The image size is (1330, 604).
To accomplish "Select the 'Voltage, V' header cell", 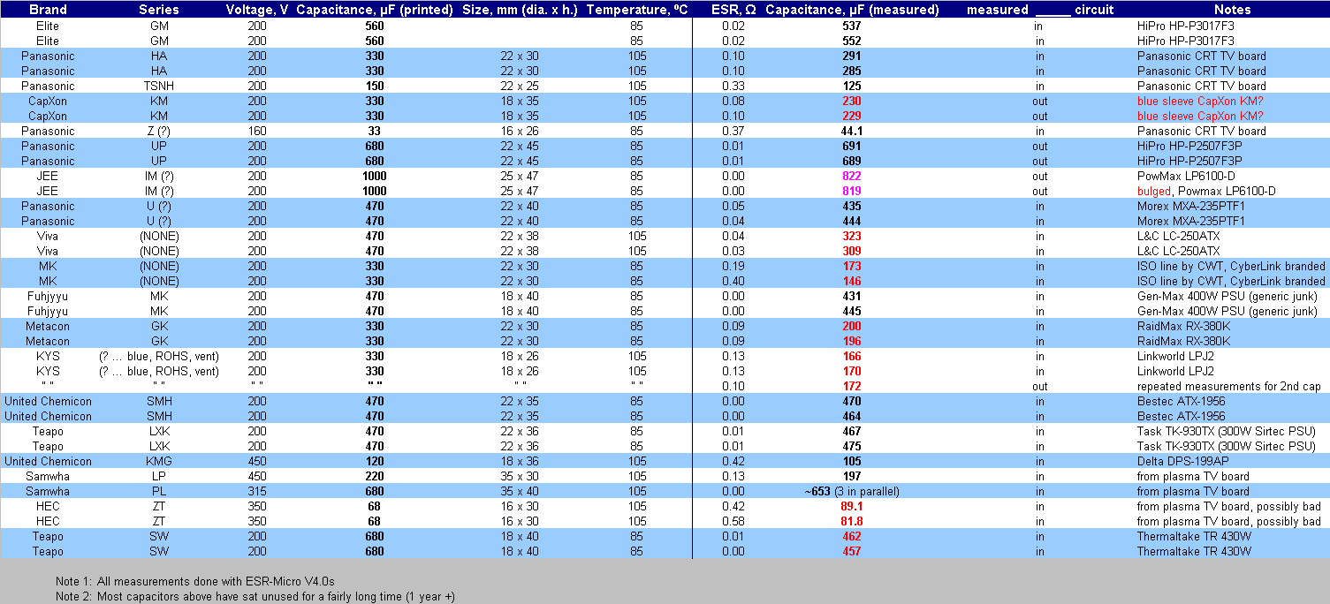I will 257,10.
